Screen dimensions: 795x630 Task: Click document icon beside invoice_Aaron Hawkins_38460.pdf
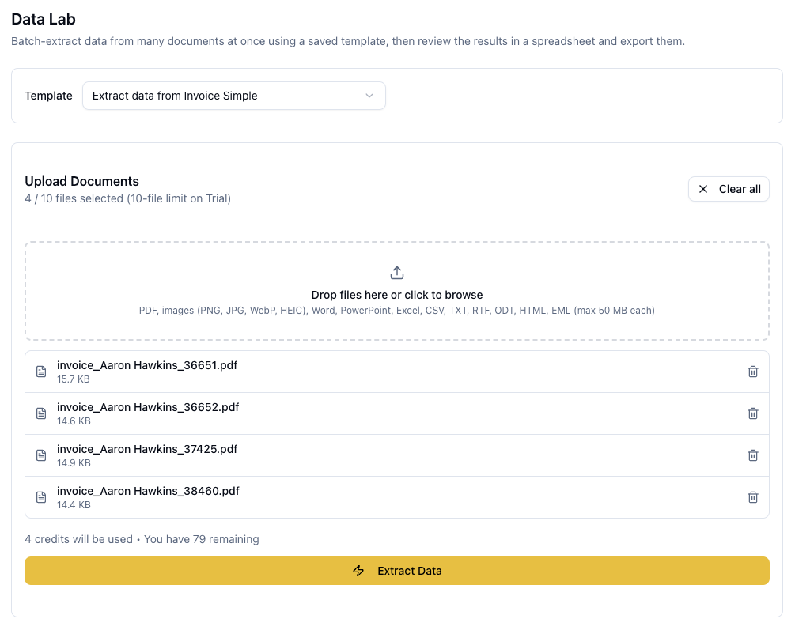click(x=41, y=497)
